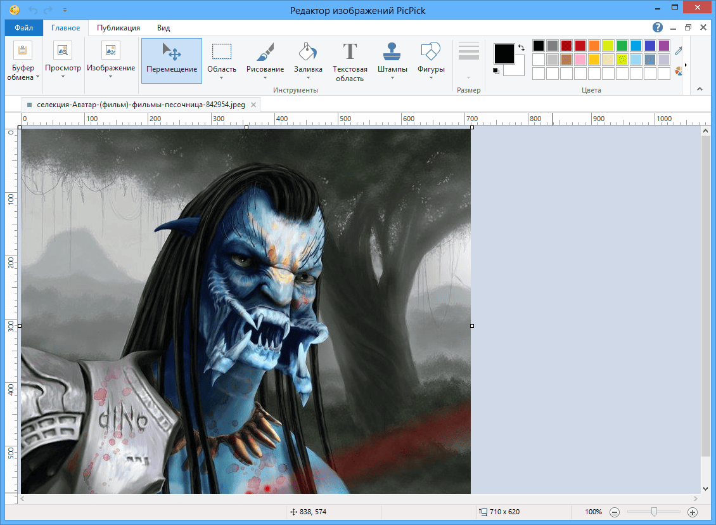Image resolution: width=716 pixels, height=525 pixels.
Task: Click the PicPick palette app icon
Action: (x=14, y=10)
